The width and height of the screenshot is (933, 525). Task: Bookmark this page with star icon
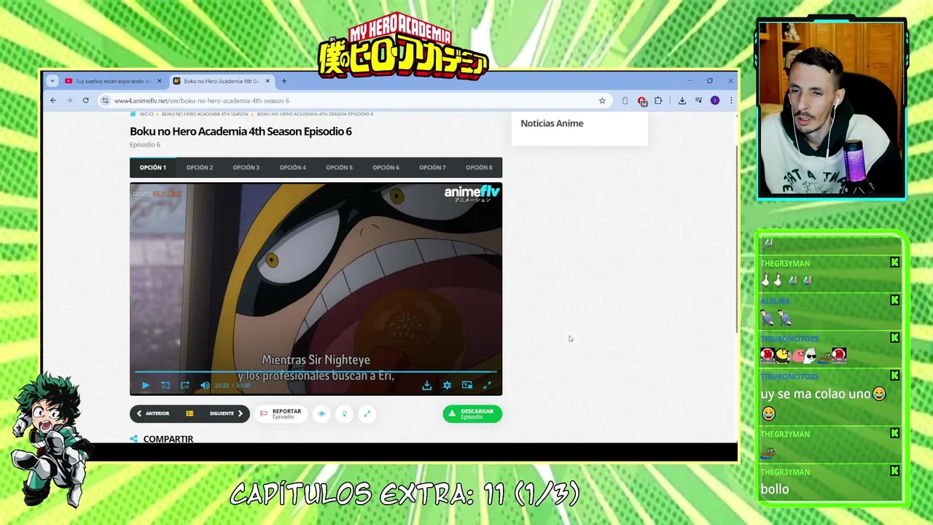(x=602, y=101)
